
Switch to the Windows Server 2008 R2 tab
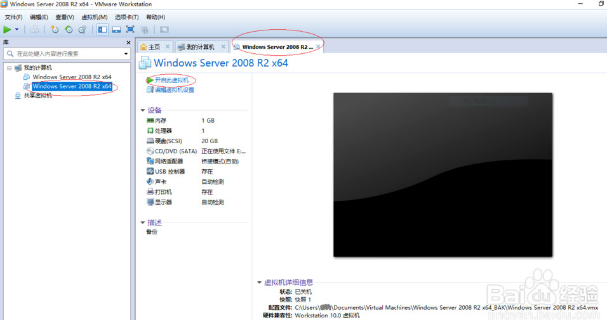tap(277, 47)
